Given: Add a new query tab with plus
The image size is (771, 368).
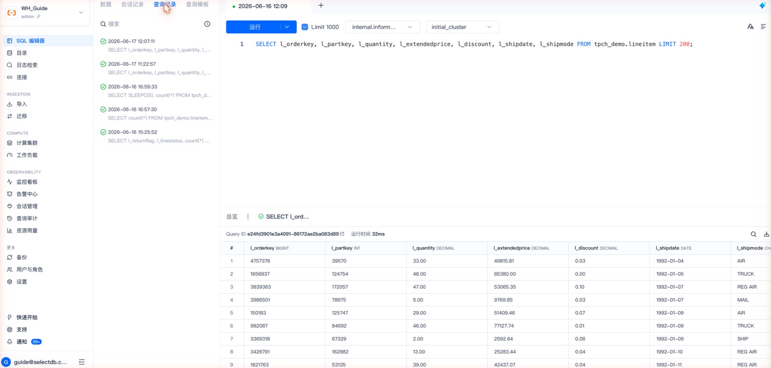Looking at the screenshot, I should click(321, 5).
